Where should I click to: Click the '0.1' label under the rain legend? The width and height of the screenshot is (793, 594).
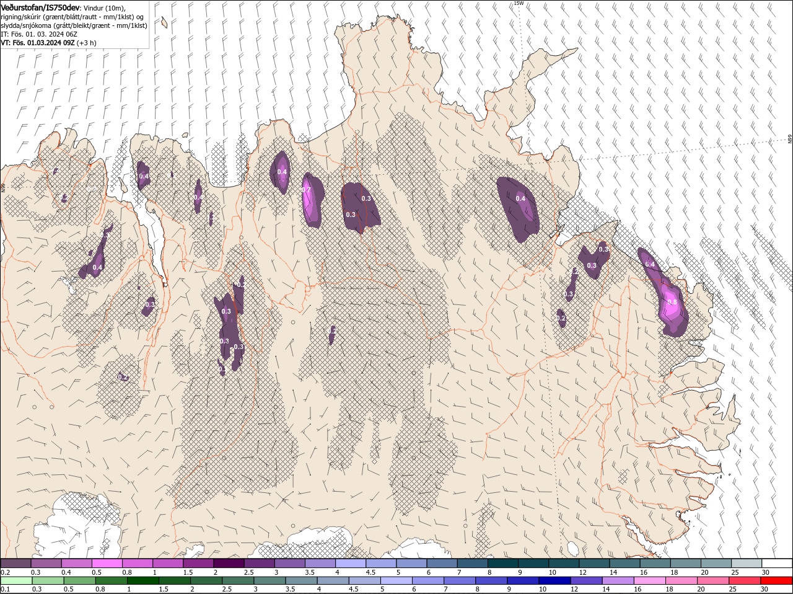(x=5, y=589)
